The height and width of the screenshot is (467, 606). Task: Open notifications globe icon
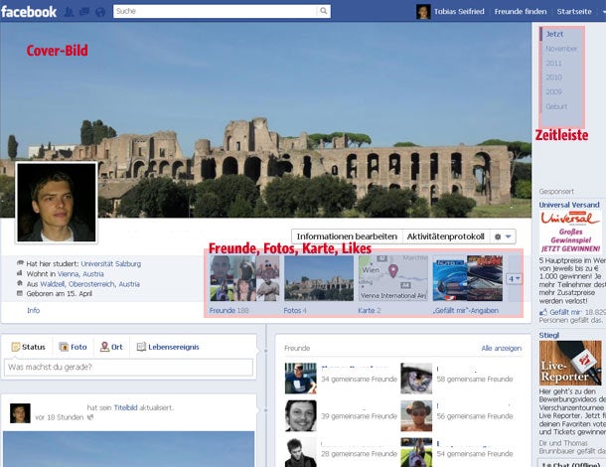100,12
